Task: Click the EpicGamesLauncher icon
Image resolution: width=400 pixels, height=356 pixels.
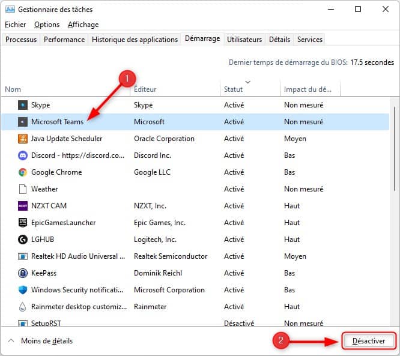Action: [x=23, y=223]
